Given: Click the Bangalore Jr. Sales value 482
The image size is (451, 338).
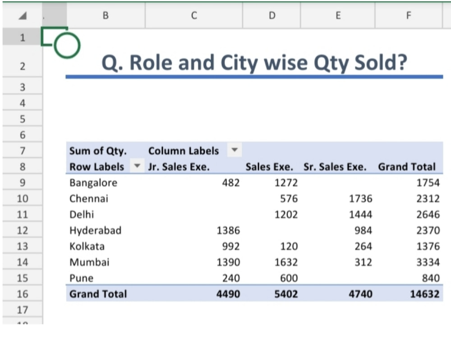Looking at the screenshot, I should point(230,183).
